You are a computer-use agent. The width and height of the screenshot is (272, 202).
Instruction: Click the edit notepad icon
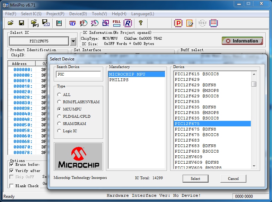point(190,23)
